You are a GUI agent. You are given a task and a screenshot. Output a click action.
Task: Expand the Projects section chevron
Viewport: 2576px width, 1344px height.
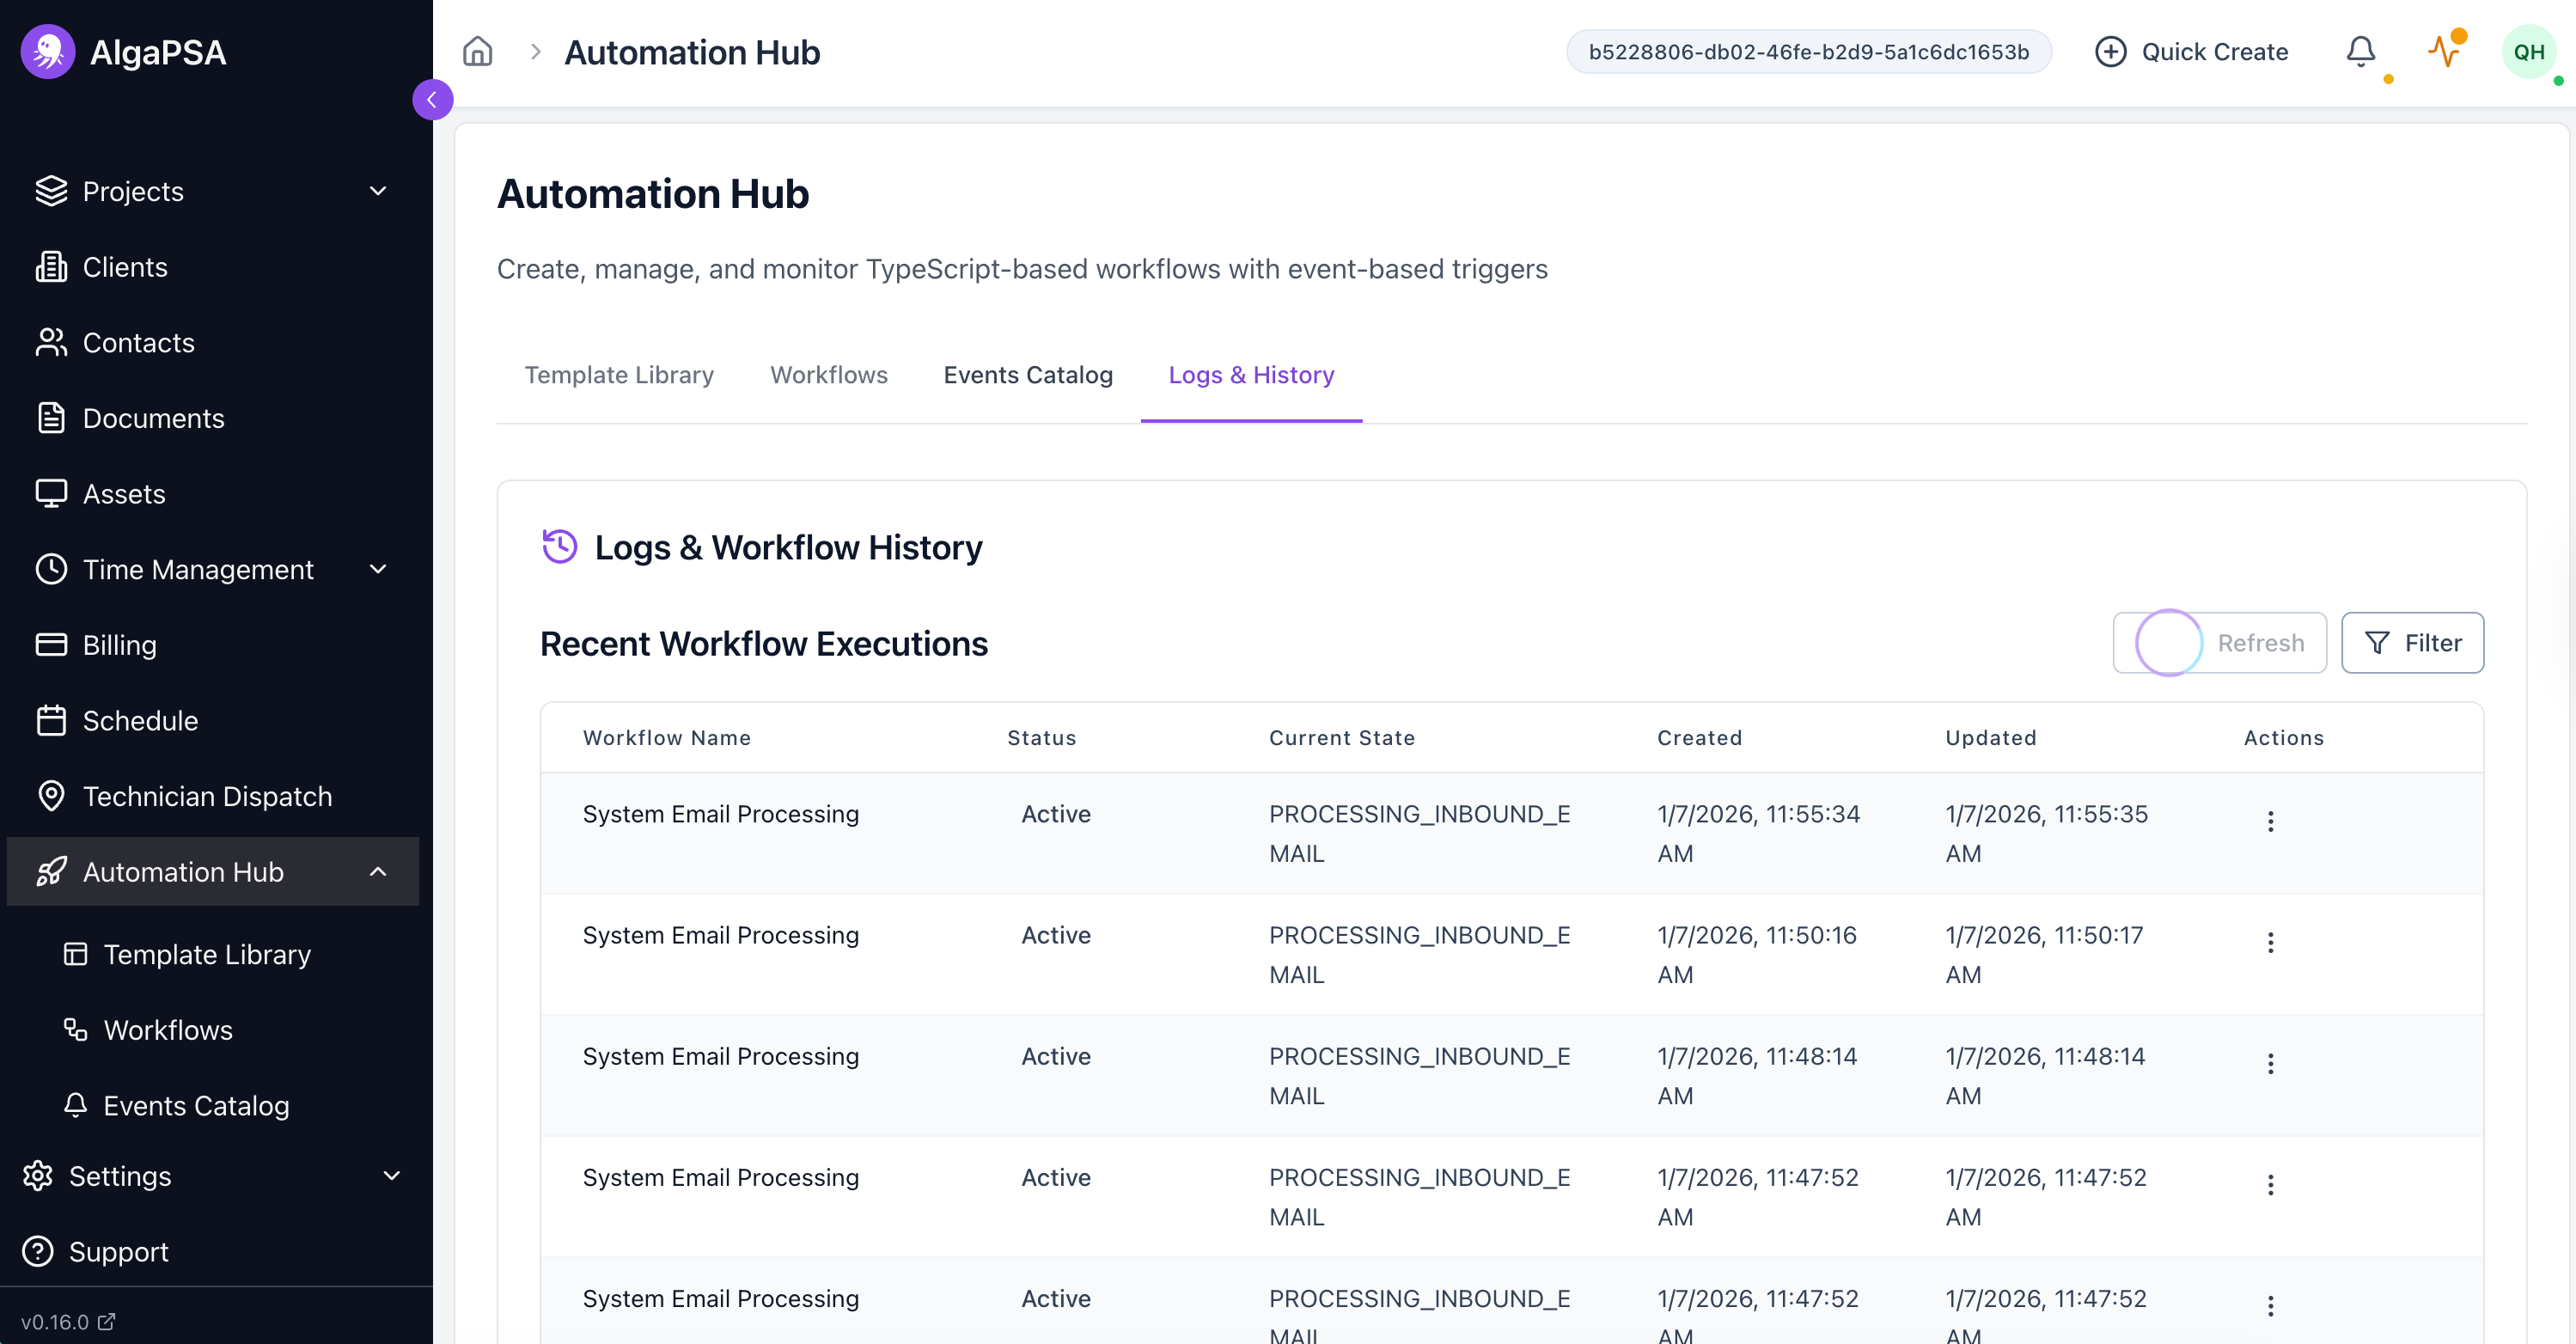(377, 190)
